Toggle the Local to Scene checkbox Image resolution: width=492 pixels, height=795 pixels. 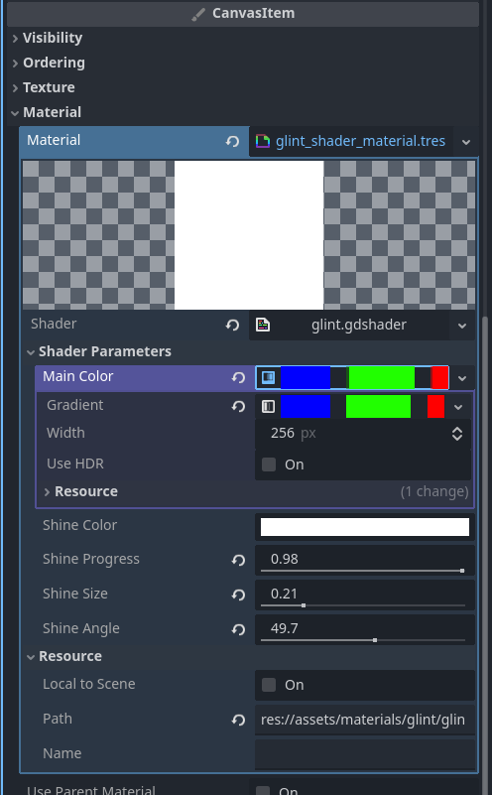(x=269, y=685)
